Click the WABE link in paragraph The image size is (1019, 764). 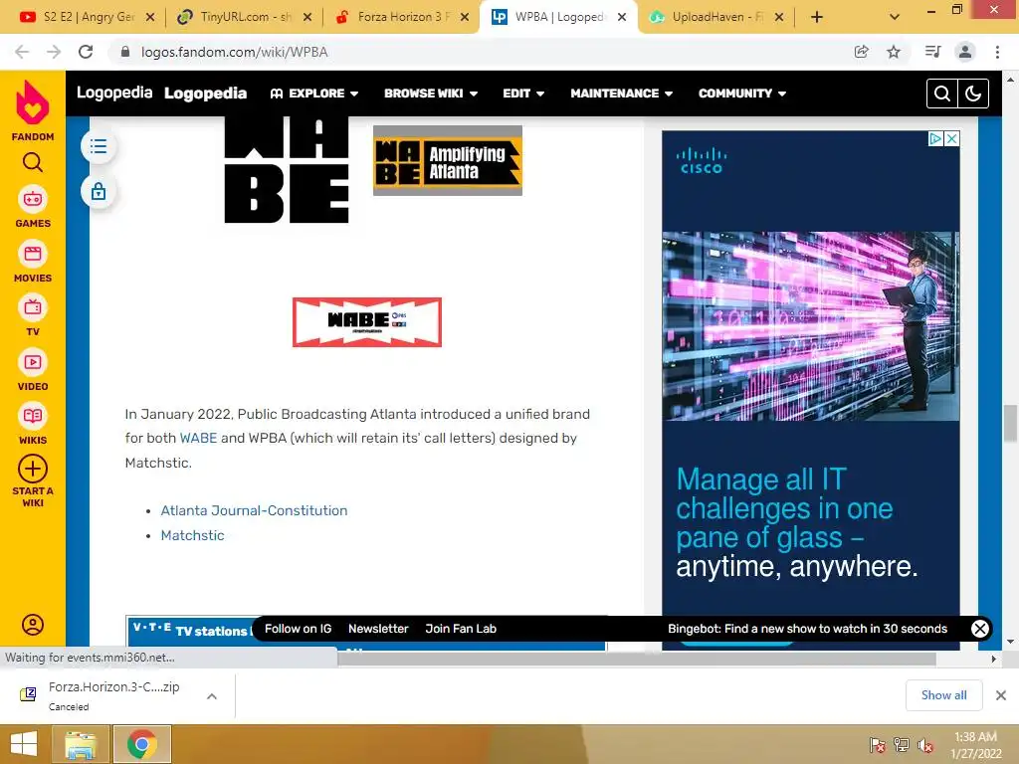198,438
